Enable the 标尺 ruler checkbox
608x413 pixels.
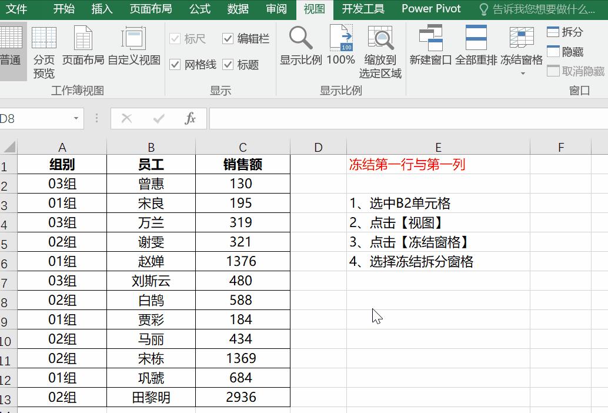[175, 39]
